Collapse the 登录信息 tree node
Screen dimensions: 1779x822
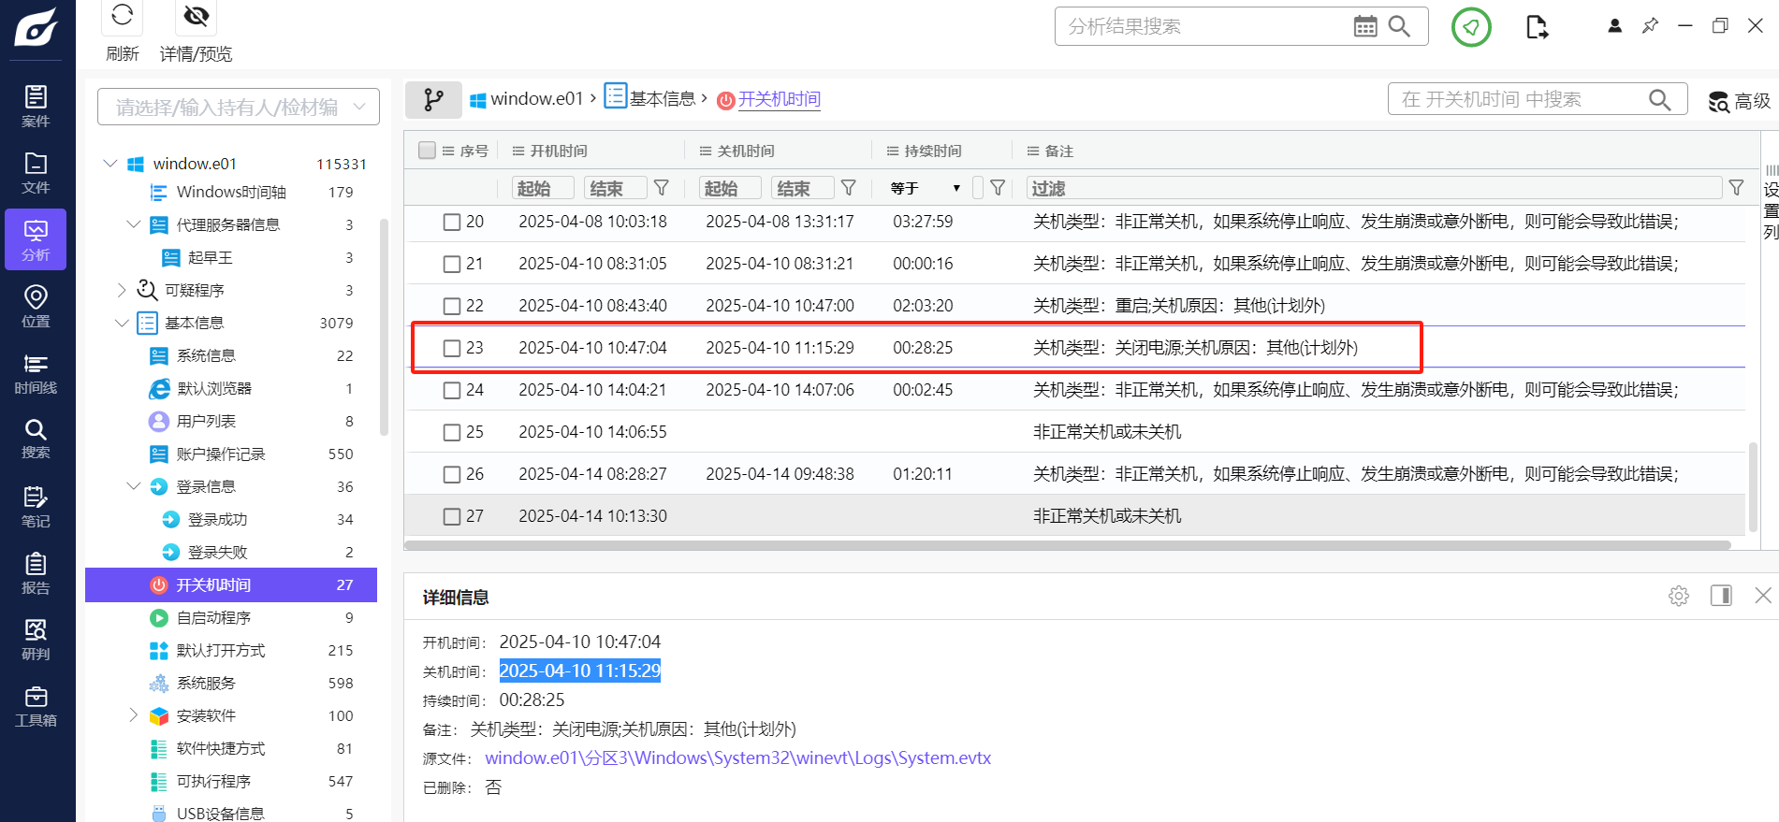[133, 486]
